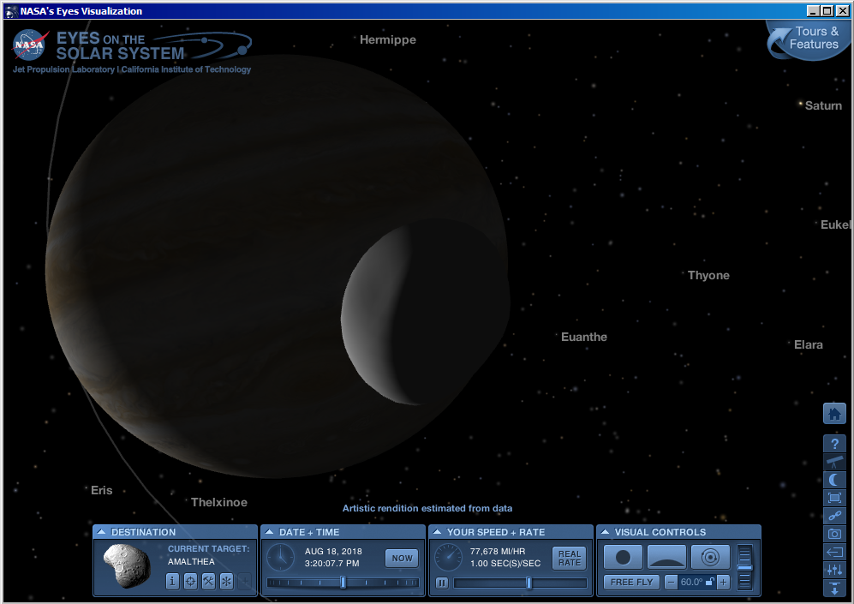This screenshot has width=854, height=604.
Task: Click the date and time slider handle
Action: tap(343, 583)
